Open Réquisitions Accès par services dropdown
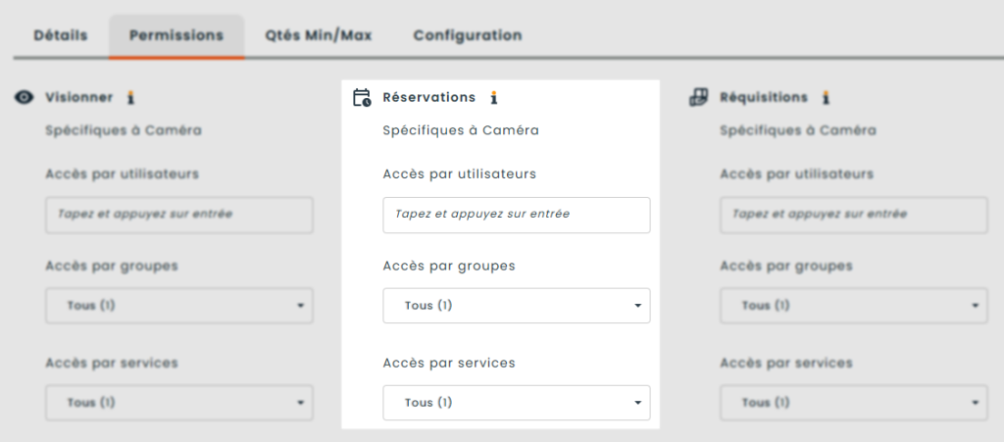The image size is (1004, 442). [853, 403]
